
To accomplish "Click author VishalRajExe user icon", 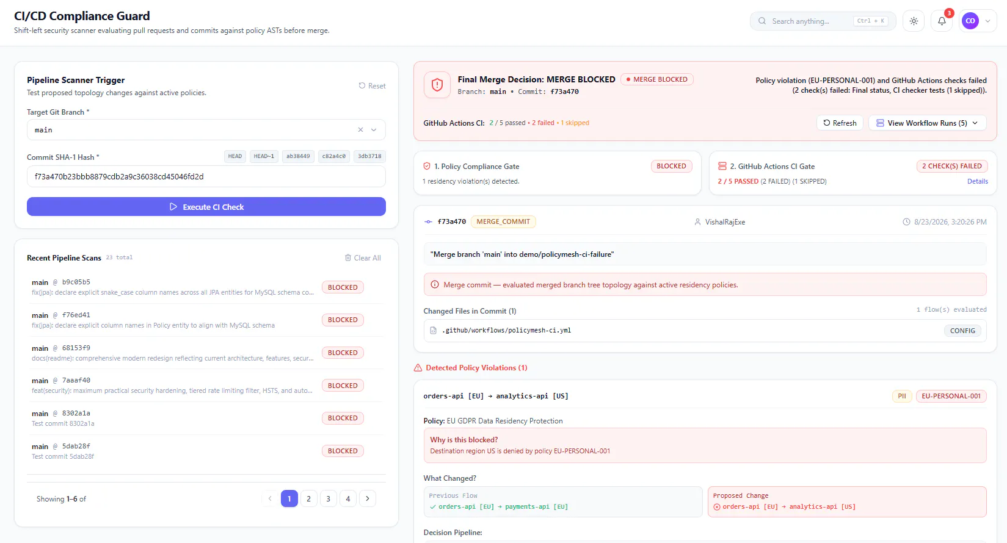I will (697, 222).
